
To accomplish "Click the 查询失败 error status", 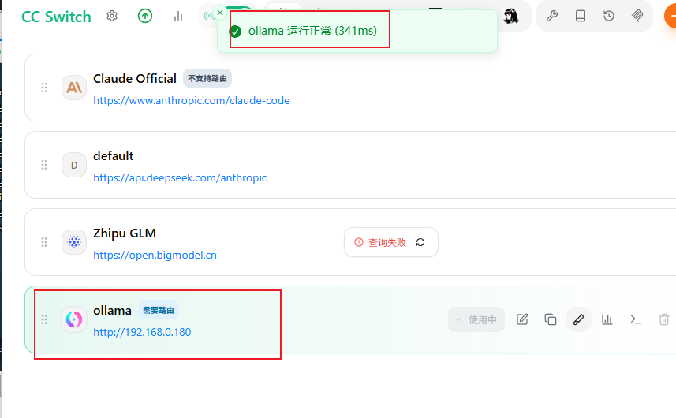I will point(380,243).
